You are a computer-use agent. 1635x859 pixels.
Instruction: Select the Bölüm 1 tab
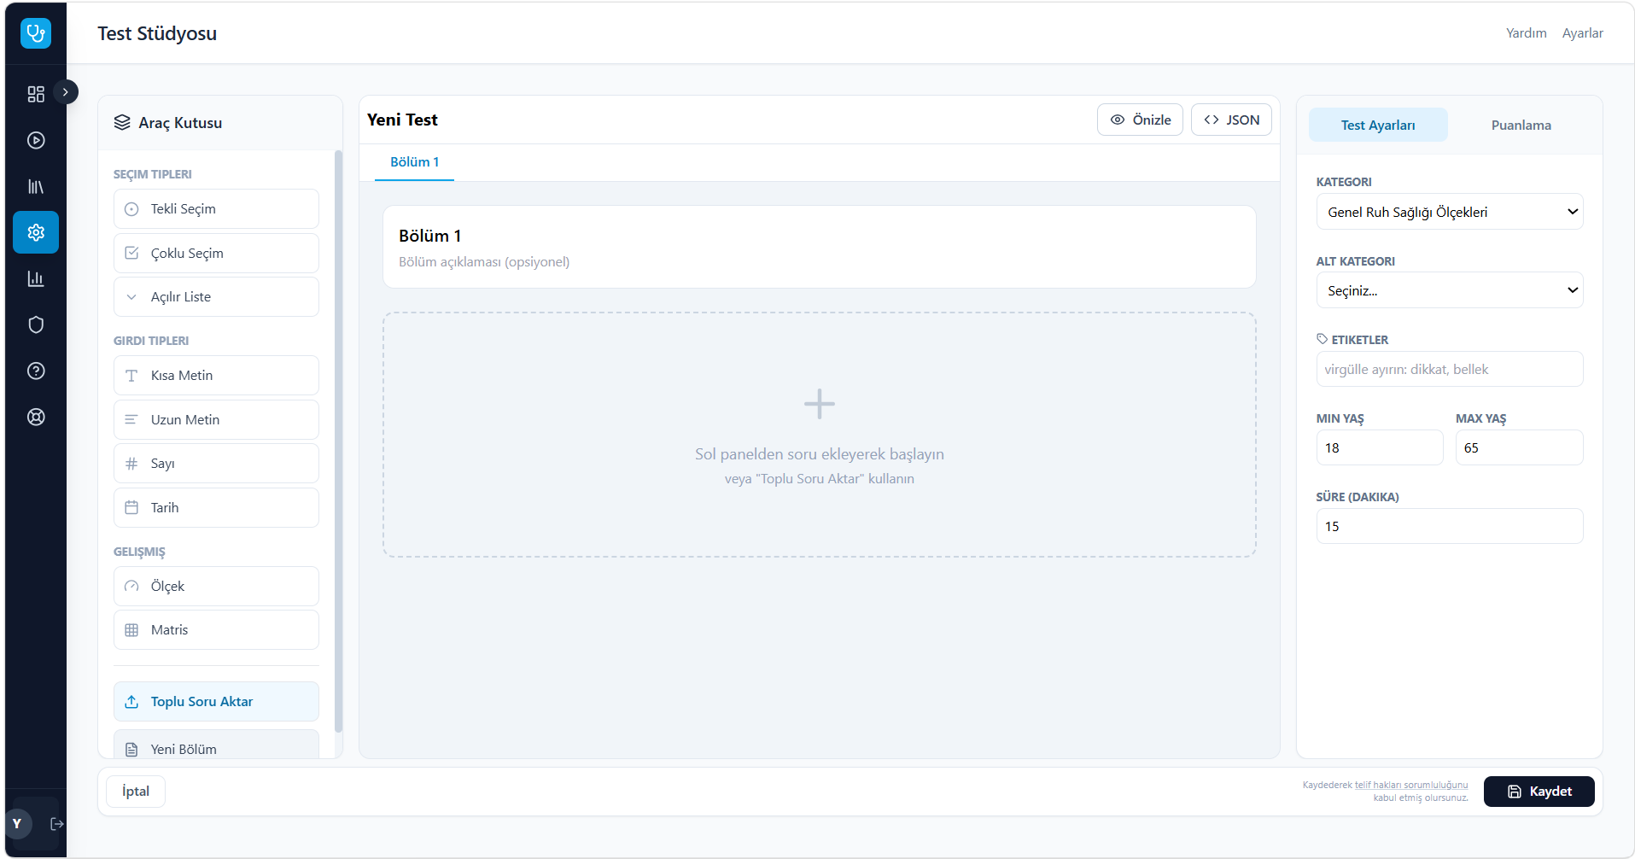(414, 162)
